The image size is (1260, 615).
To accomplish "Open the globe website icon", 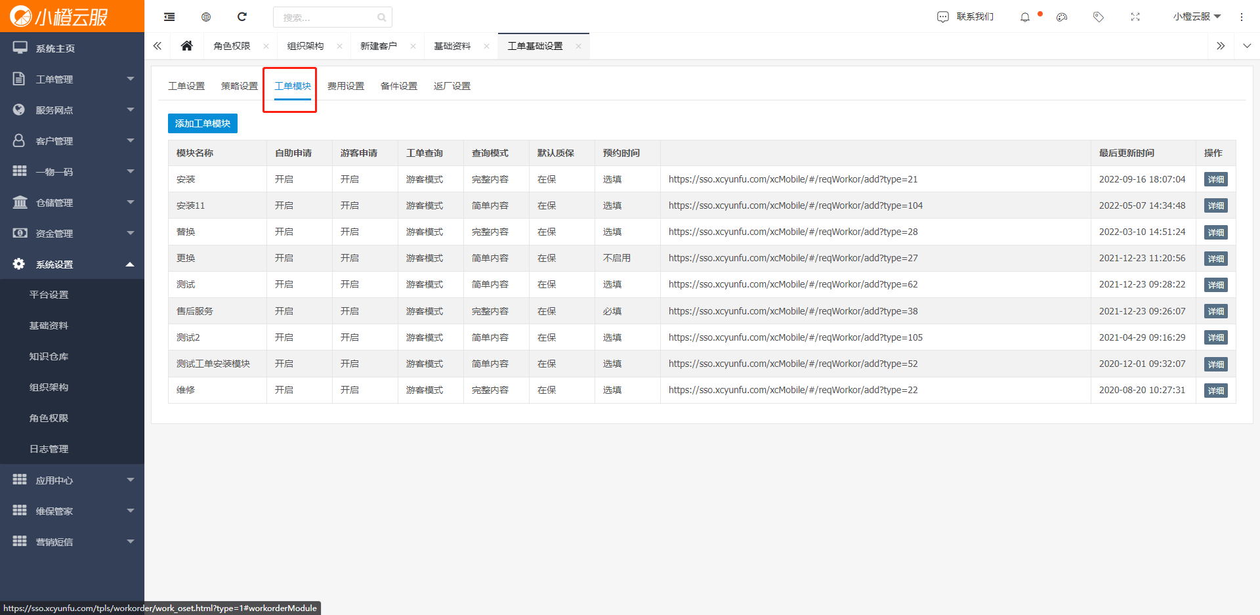I will [206, 17].
